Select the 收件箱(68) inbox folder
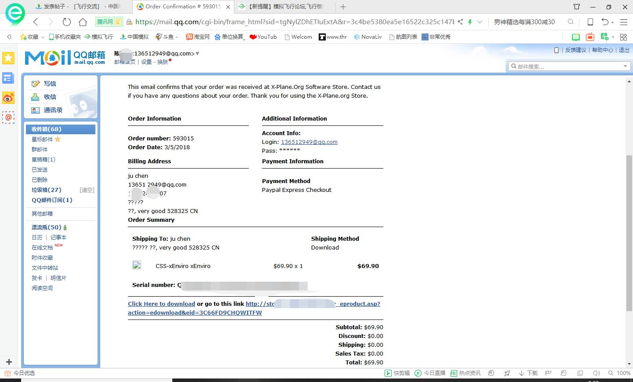Screen dimensions: 633x382 pos(61,129)
